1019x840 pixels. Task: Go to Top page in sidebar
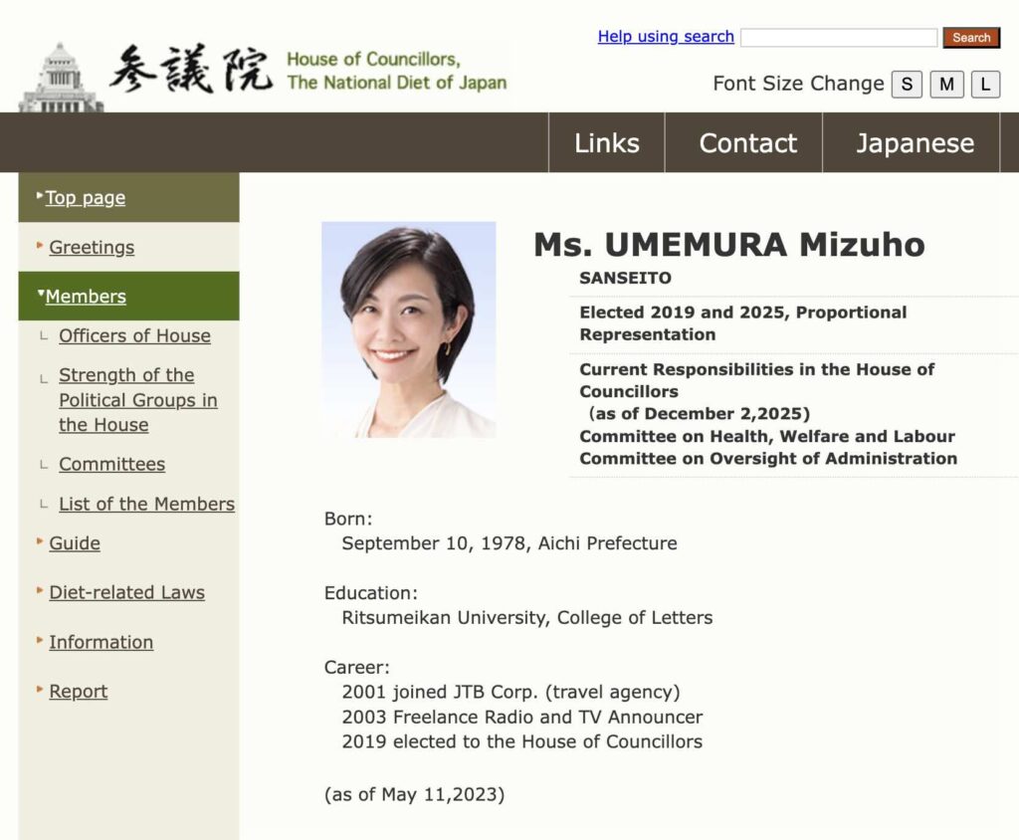[x=86, y=198]
